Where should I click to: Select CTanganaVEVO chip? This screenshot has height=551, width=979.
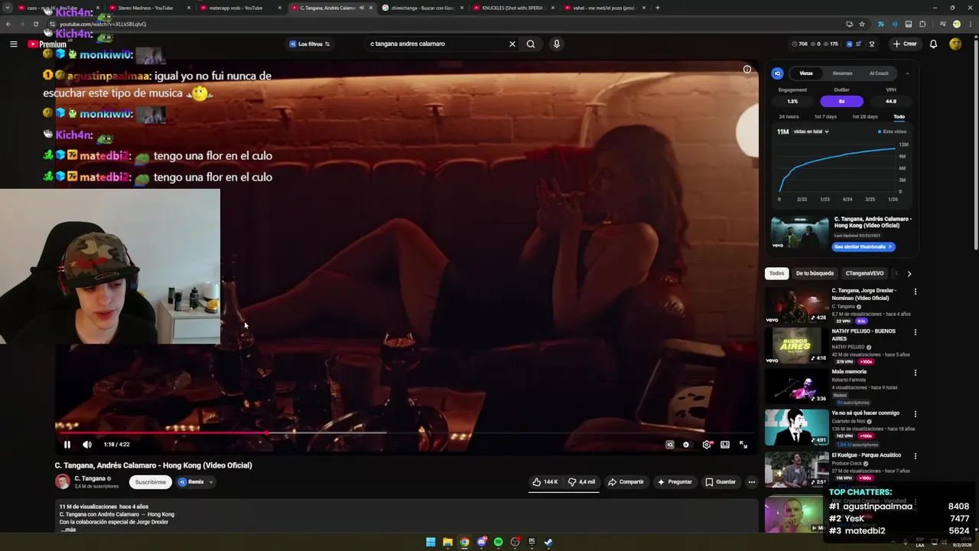pyautogui.click(x=864, y=273)
